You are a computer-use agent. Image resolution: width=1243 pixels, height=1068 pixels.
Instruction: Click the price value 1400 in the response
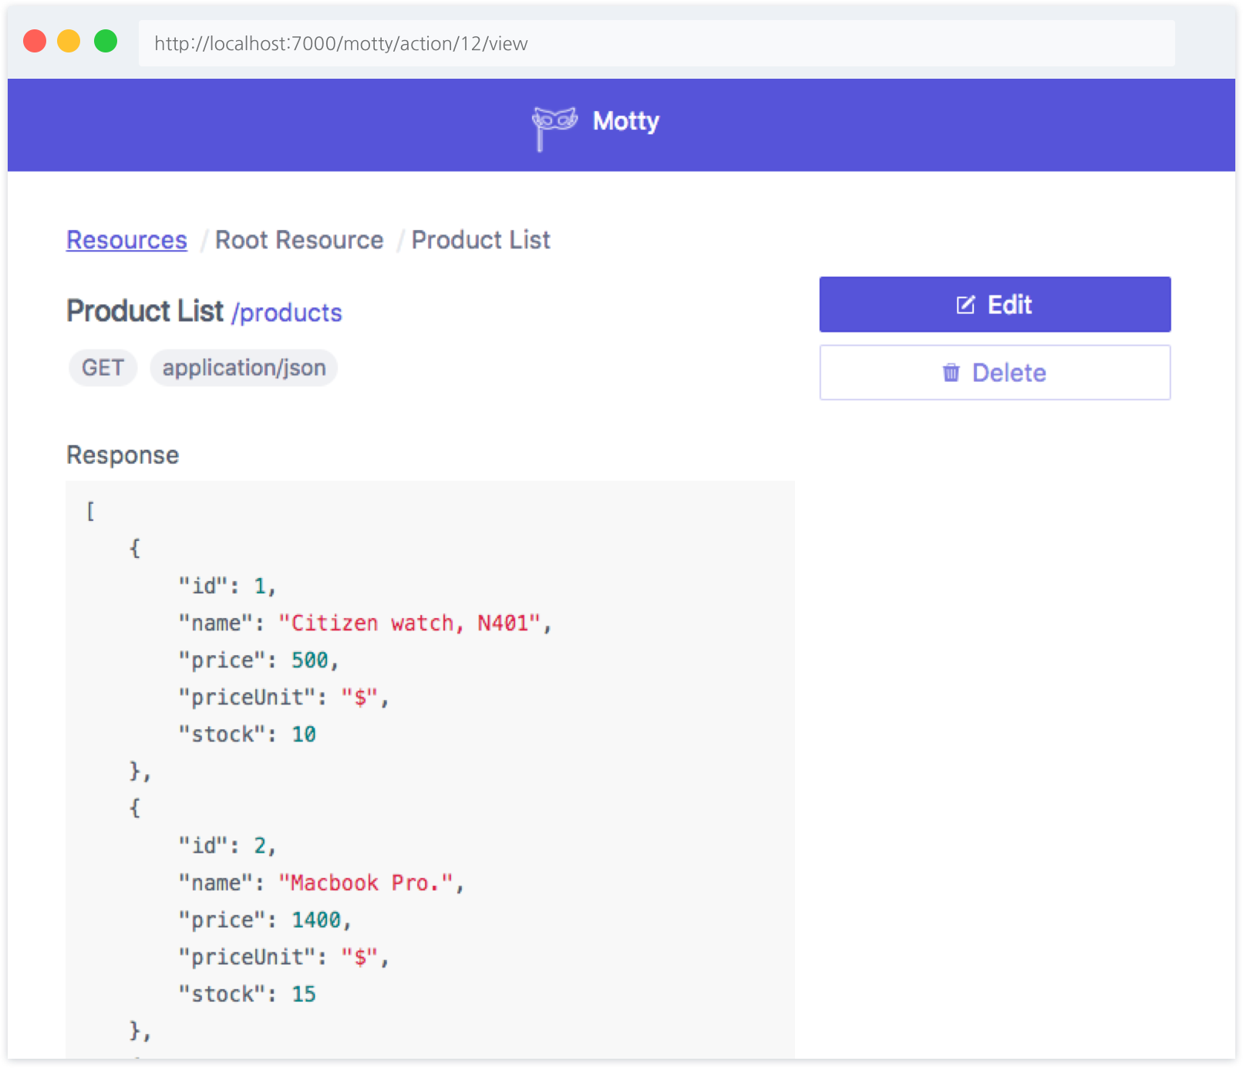315,920
